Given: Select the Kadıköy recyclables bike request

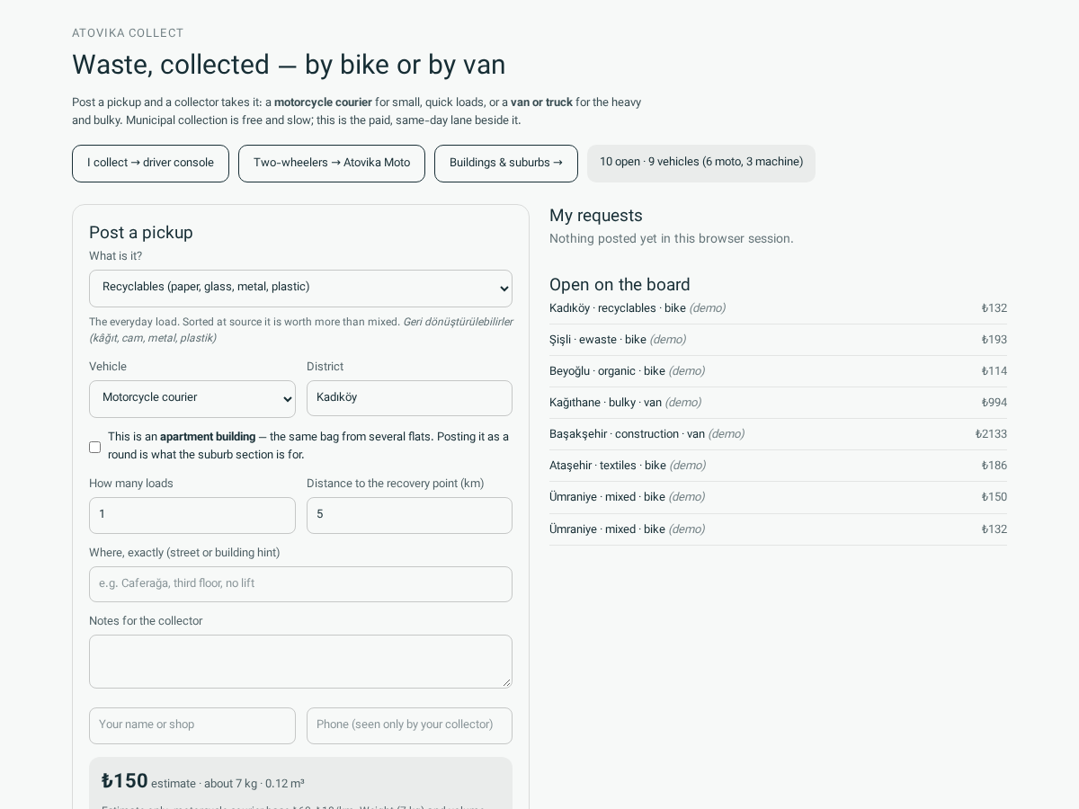Looking at the screenshot, I should coord(778,308).
